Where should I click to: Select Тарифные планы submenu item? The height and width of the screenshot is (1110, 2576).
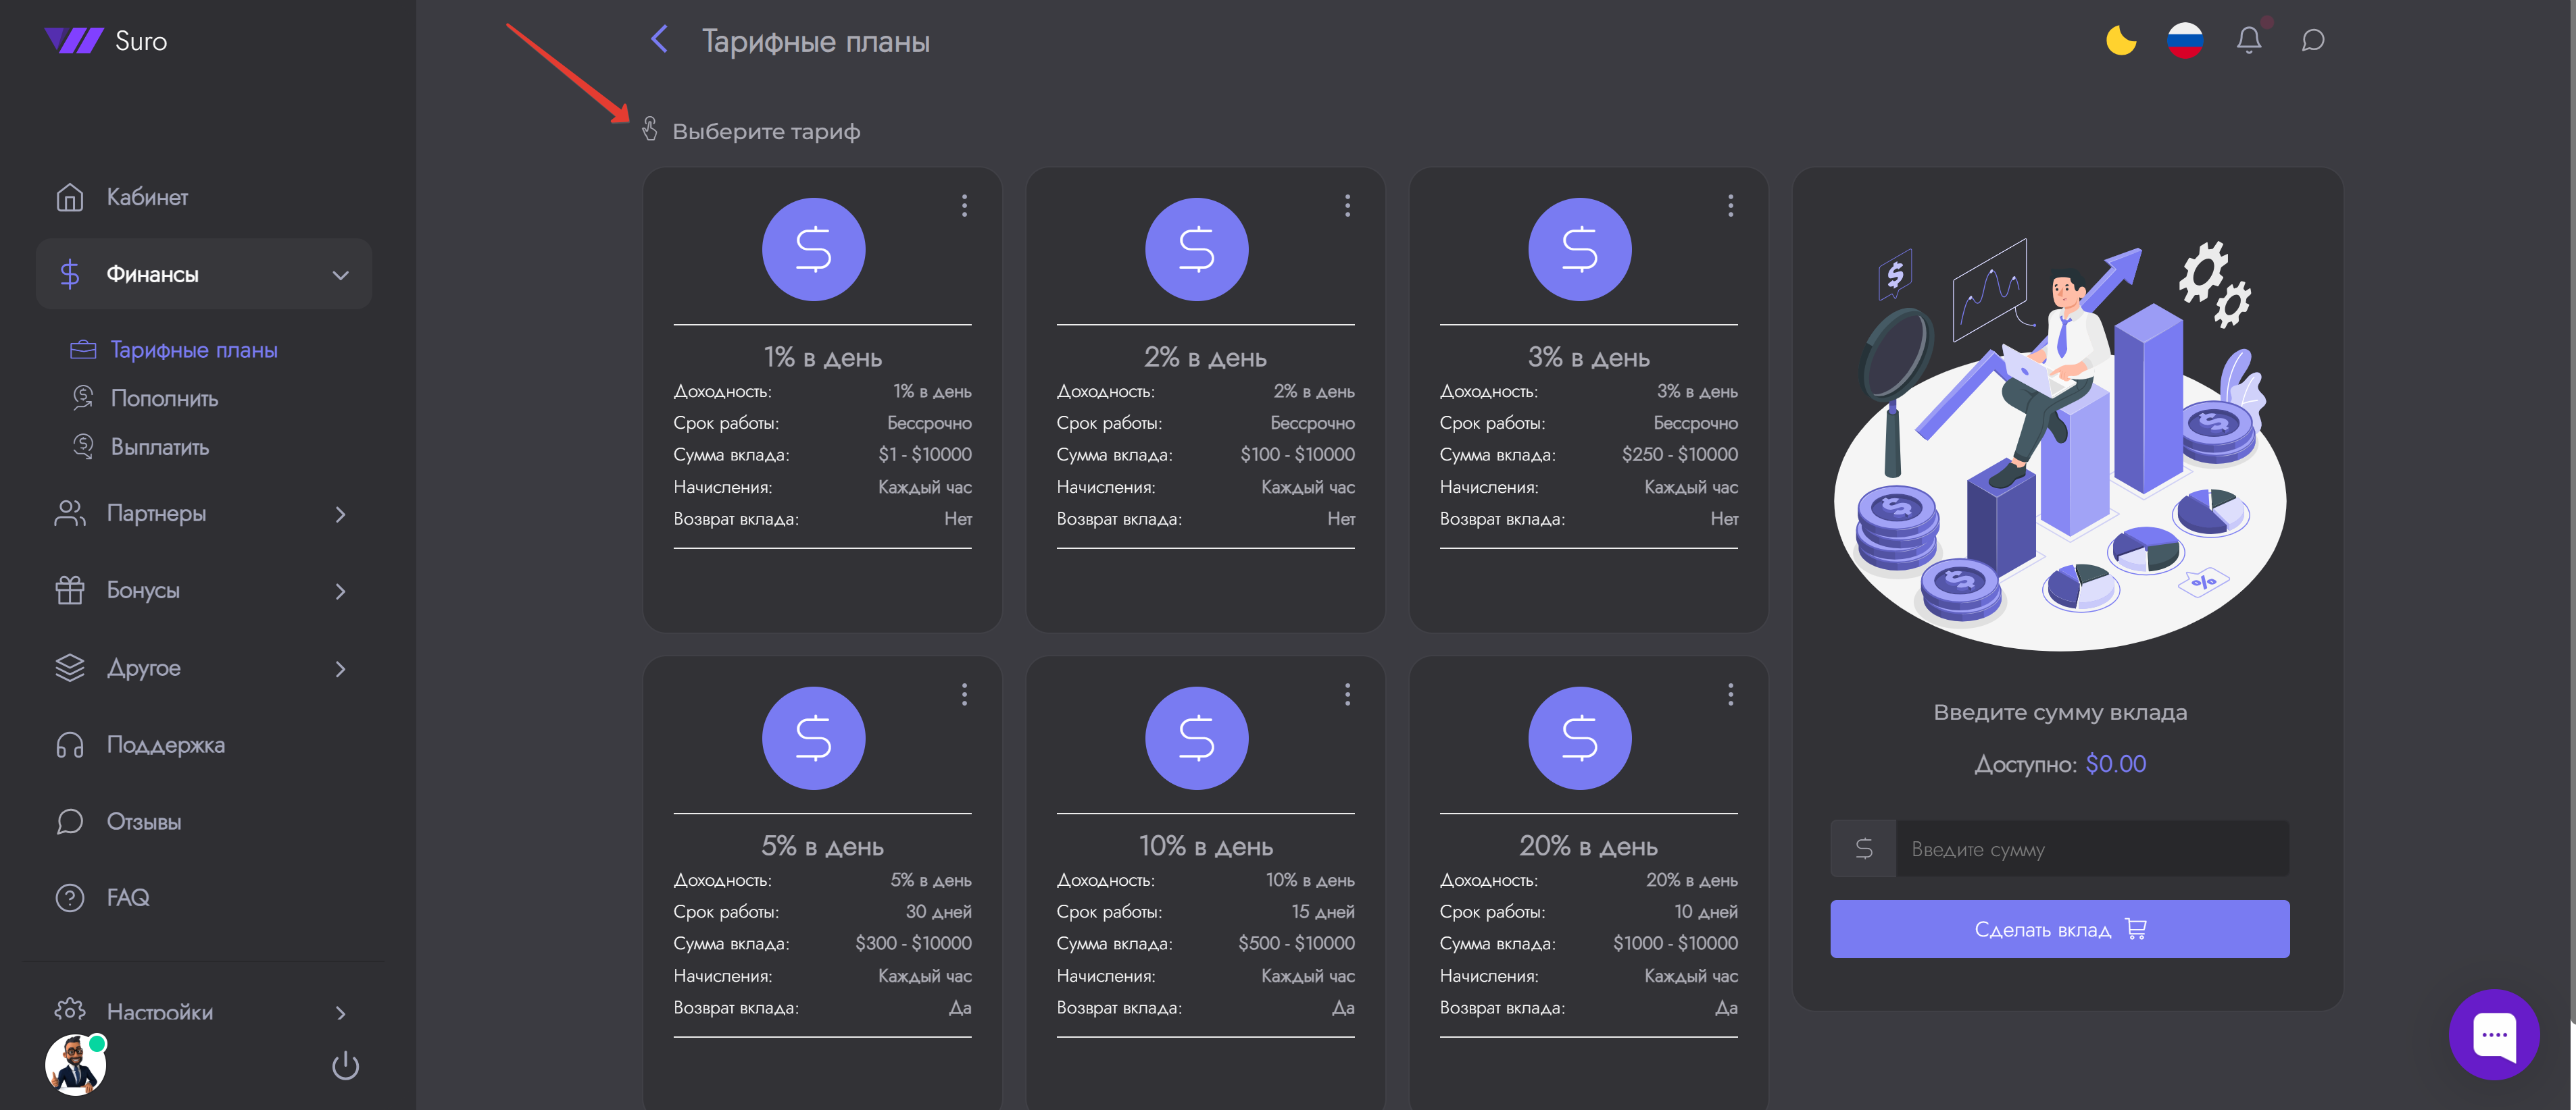coord(194,350)
